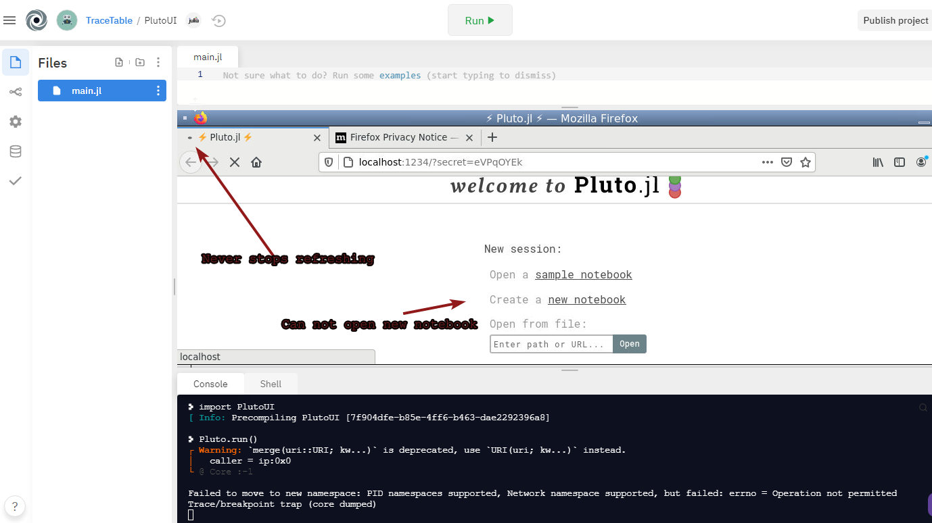Go to Firefox home page

pos(256,162)
